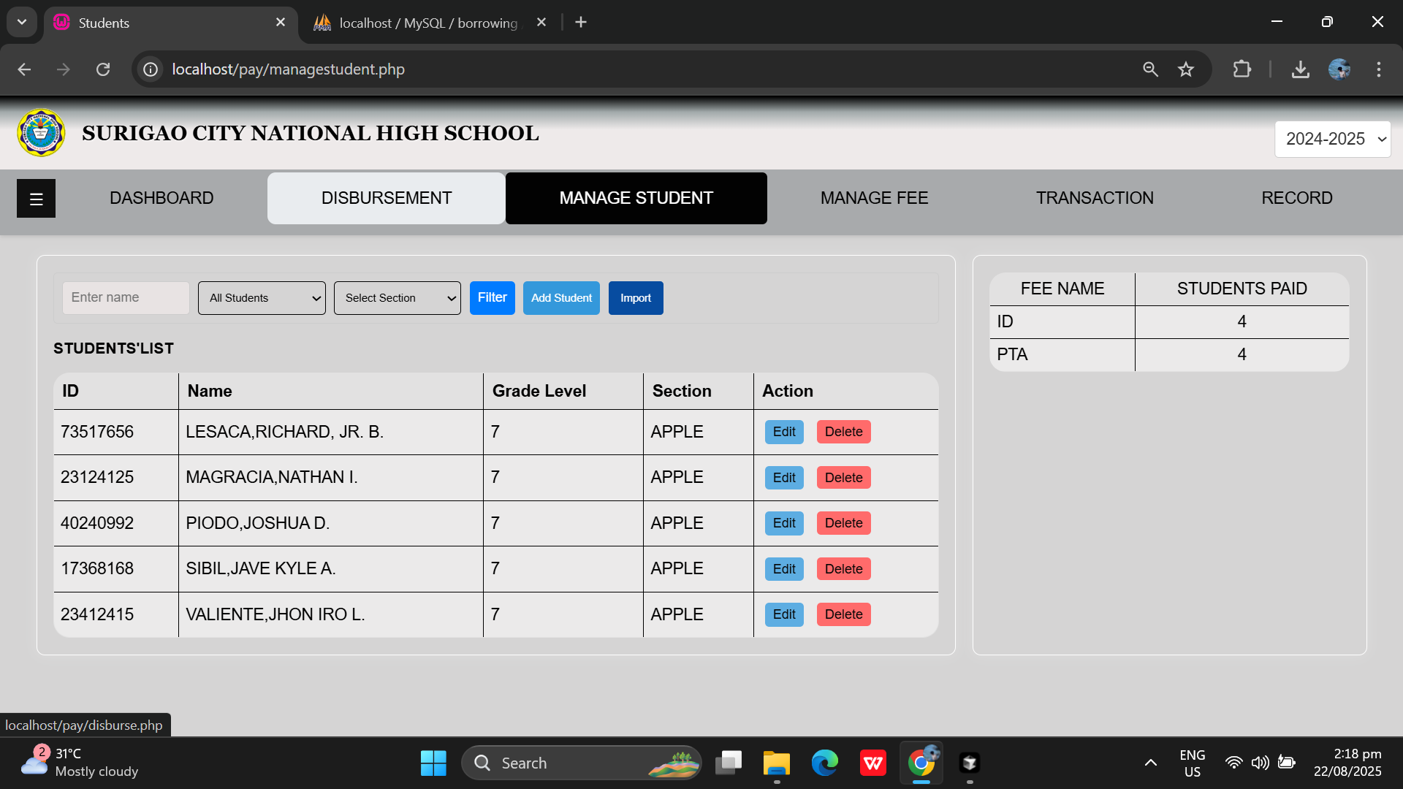Open the Select Section dropdown
The image size is (1403, 789).
pos(397,297)
